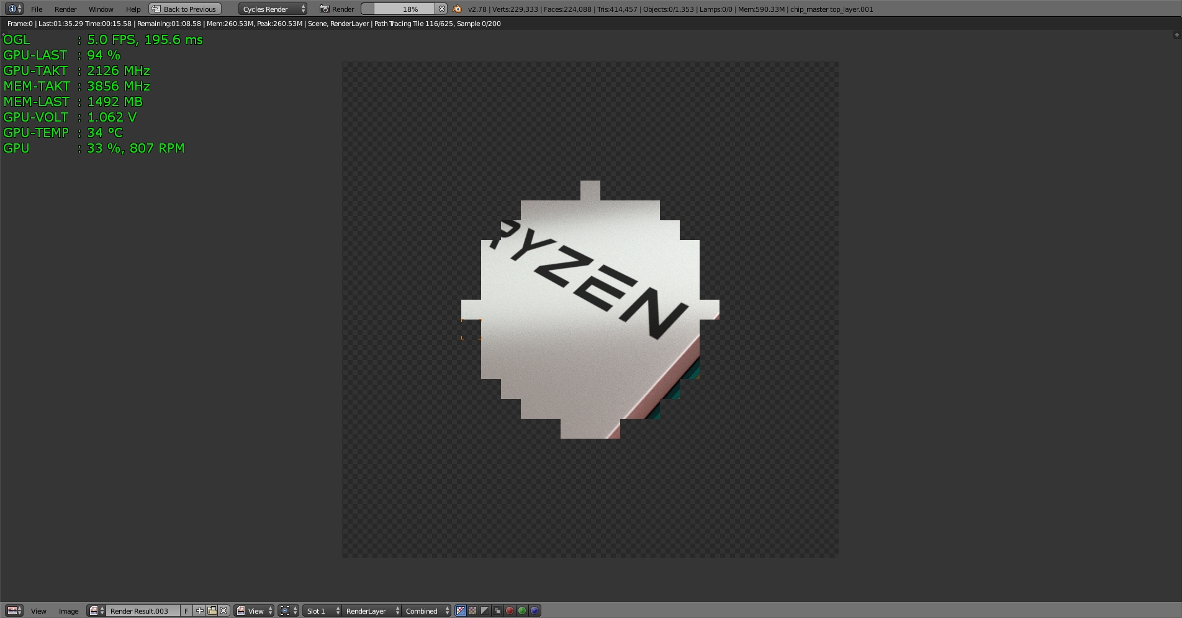The width and height of the screenshot is (1182, 618).
Task: Click the MEM-LAST 1492 MB overlay reading
Action: click(73, 102)
